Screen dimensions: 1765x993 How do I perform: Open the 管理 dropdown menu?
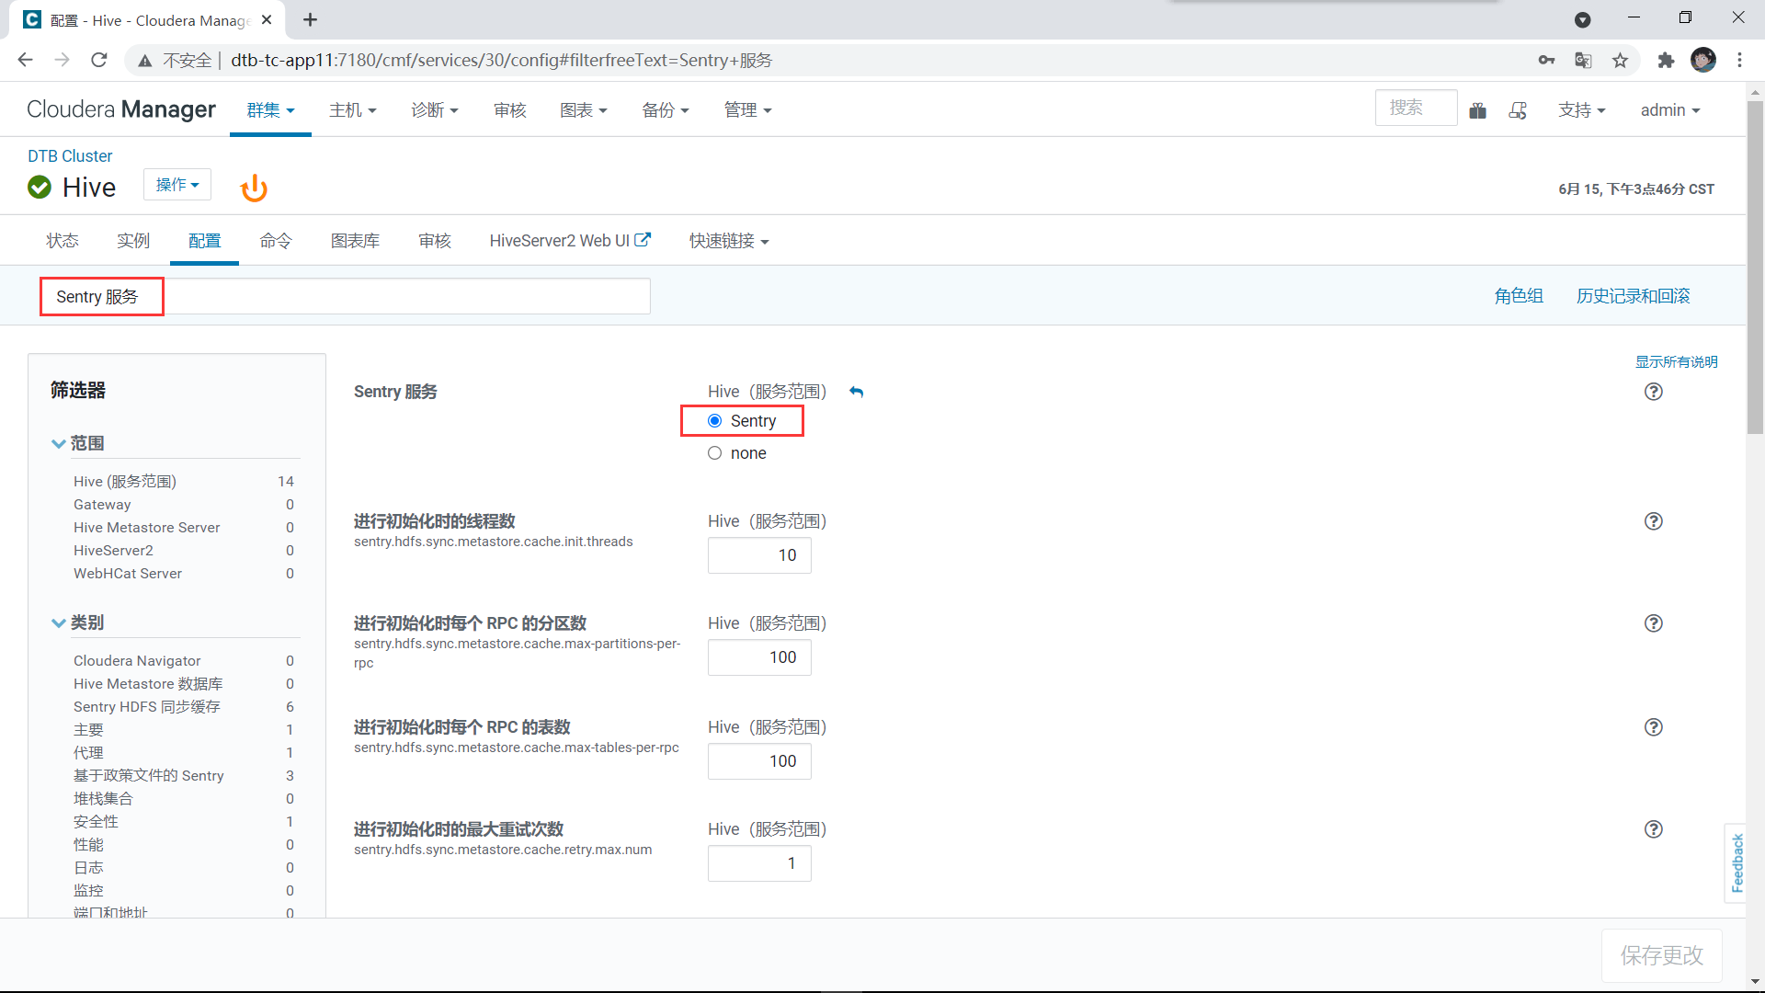click(748, 110)
